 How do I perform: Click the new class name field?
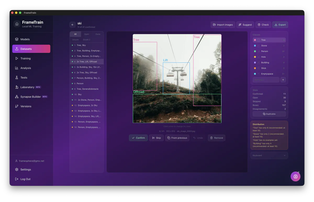266,80
